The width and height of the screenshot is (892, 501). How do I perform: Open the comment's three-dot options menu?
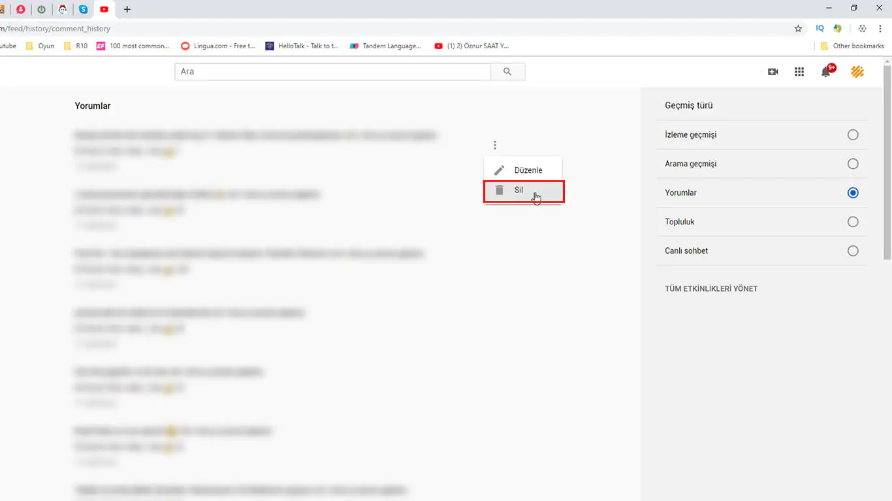tap(495, 145)
